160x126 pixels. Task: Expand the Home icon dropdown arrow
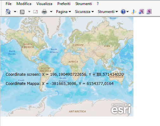[x=15, y=12]
